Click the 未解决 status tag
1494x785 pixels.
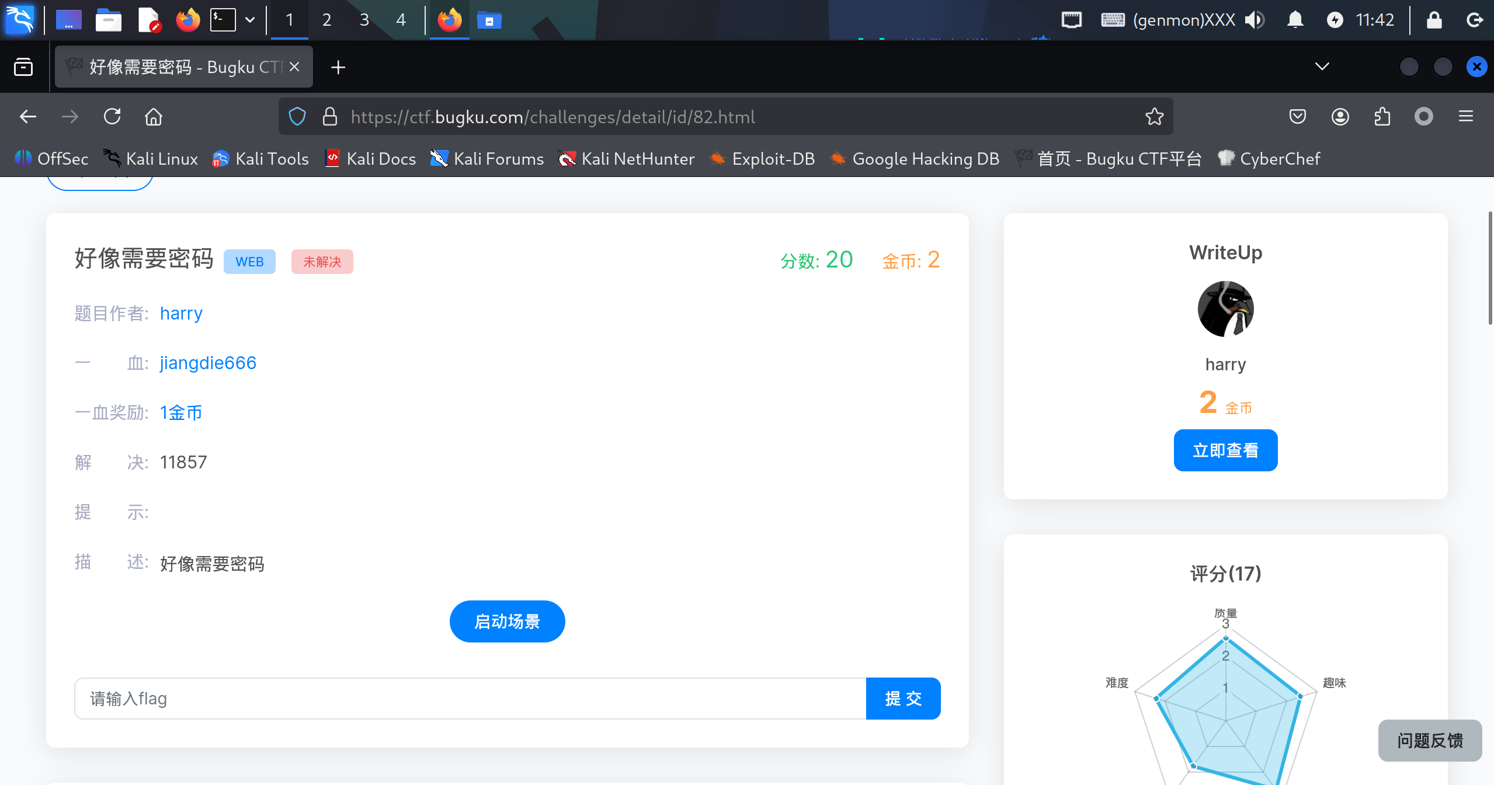click(322, 262)
